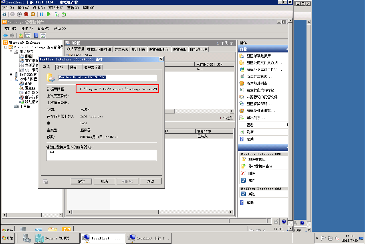
Task: Pause the virtual machine
Action: 42,14
